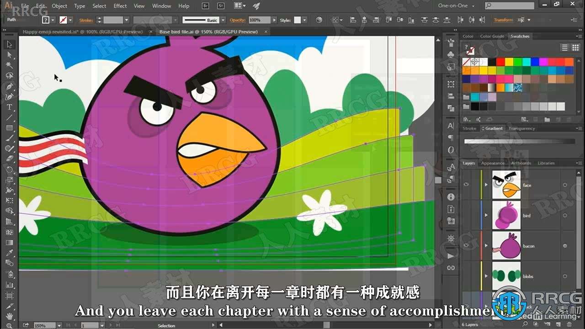The width and height of the screenshot is (585, 329).
Task: Select the Rectangle tool
Action: tap(9, 128)
